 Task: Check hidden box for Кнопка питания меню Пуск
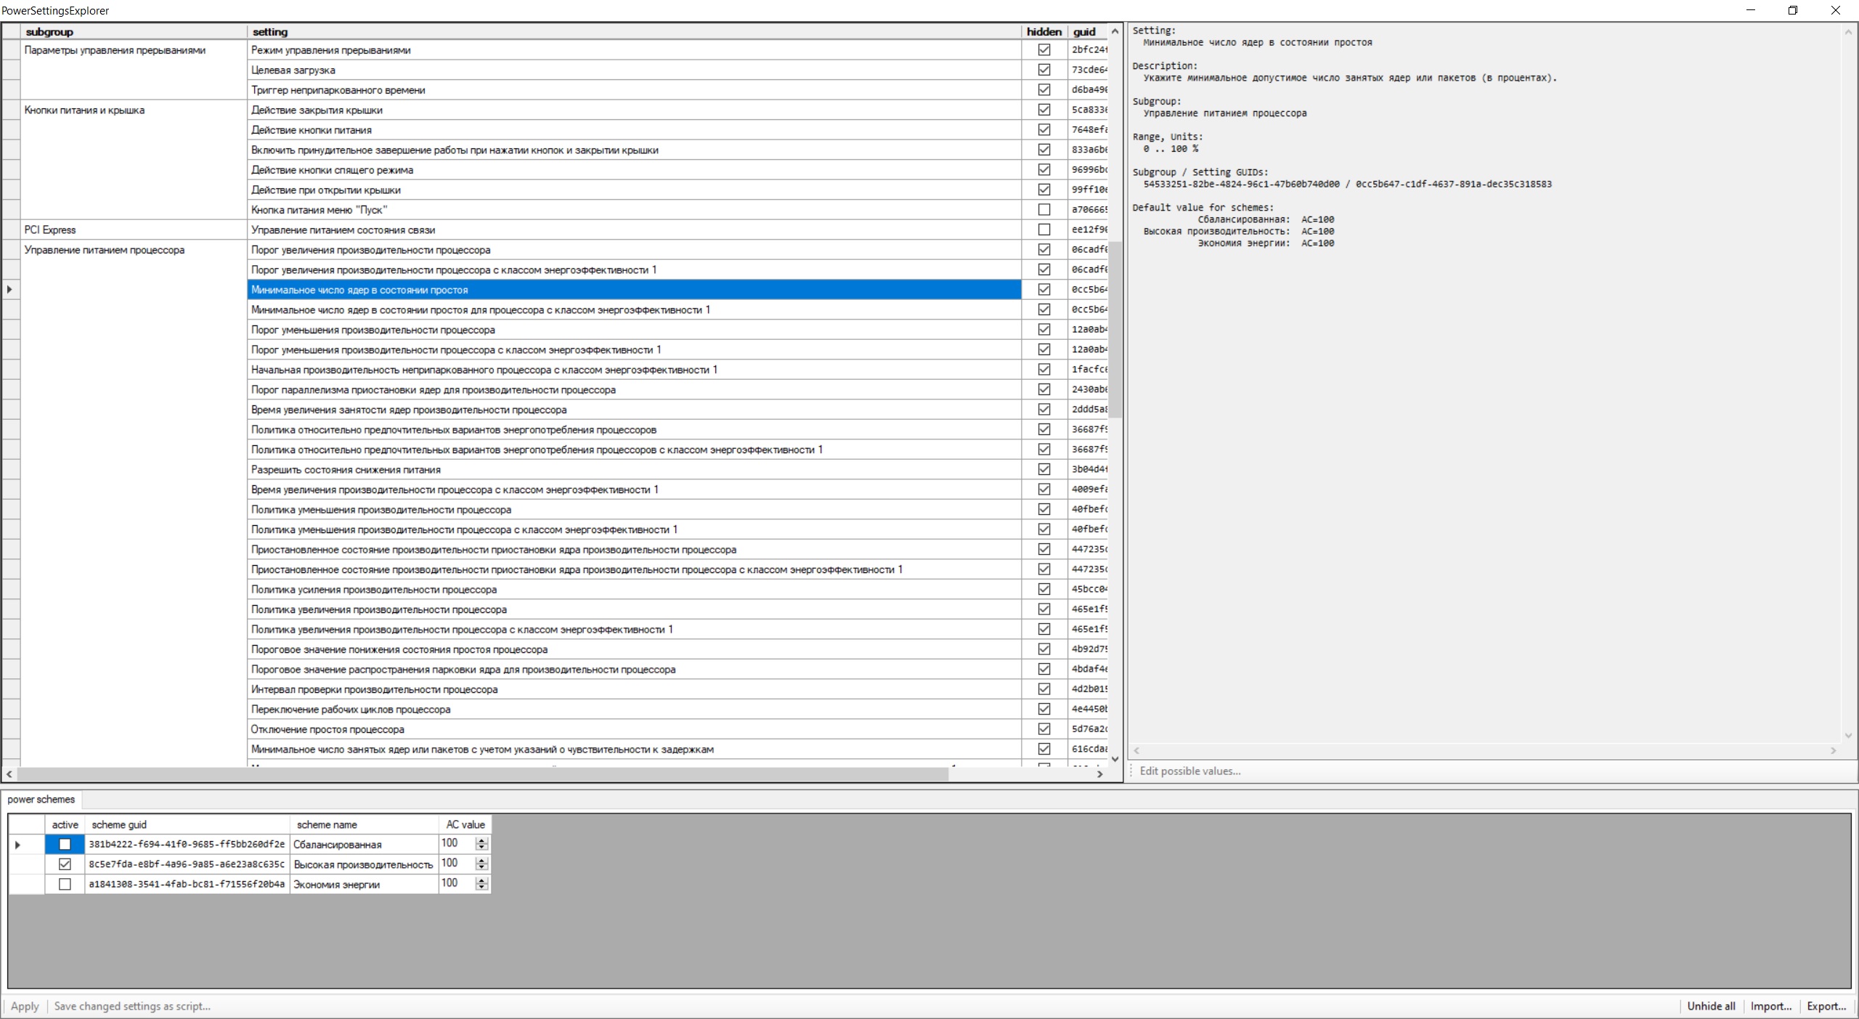(1044, 210)
